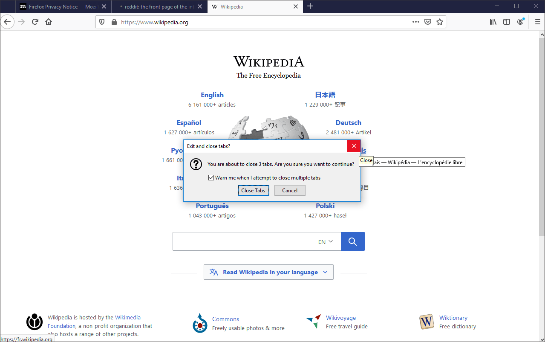
Task: Bookmark this page with star icon
Action: 440,22
